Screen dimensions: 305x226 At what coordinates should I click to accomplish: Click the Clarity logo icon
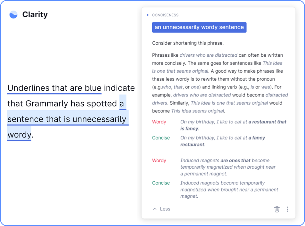pos(13,14)
